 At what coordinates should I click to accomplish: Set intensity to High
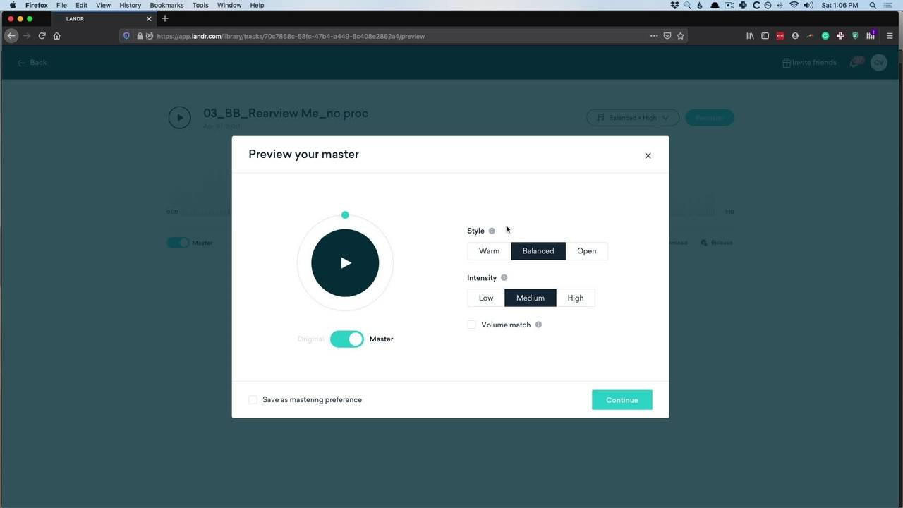click(x=576, y=298)
